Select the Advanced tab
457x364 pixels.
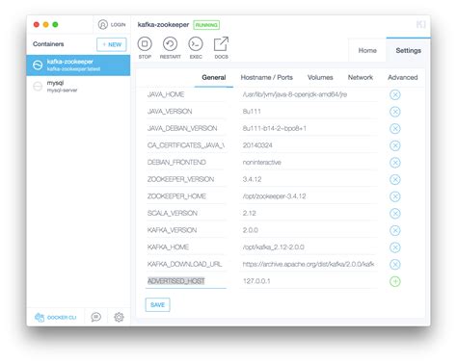point(402,77)
